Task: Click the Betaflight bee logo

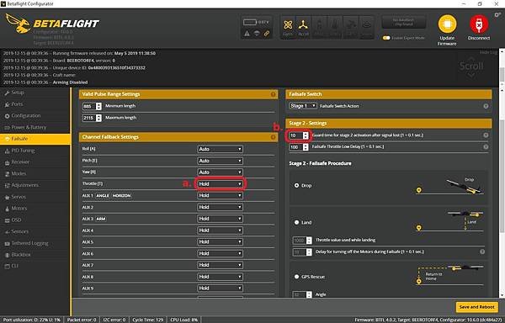Action: click(x=19, y=24)
